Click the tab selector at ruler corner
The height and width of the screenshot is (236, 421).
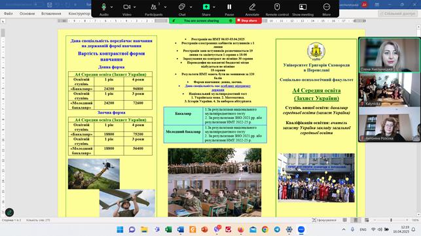3,21
